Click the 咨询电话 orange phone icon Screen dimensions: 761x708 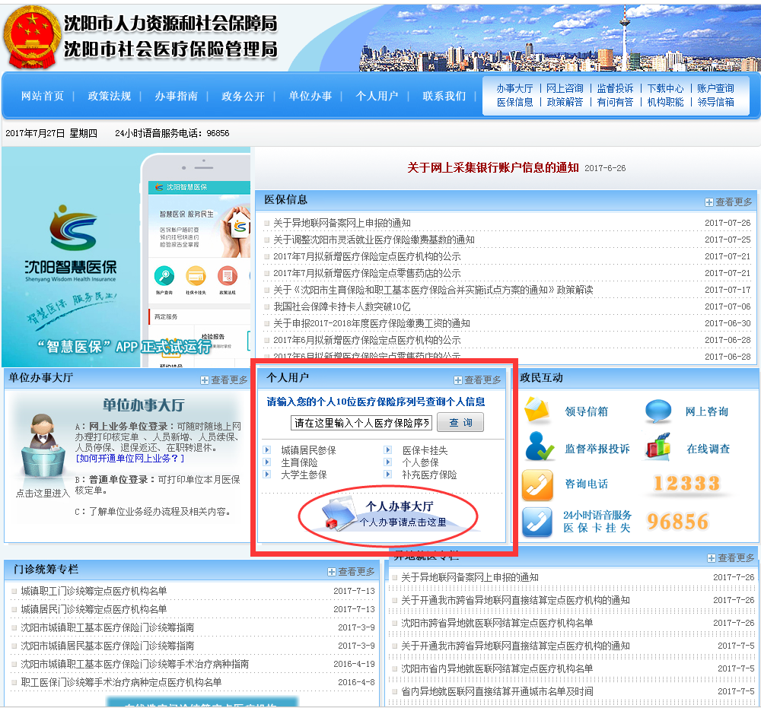click(x=537, y=484)
